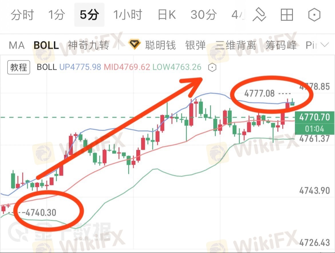The image size is (335, 253).
Task: Toggle the MA indicator
Action: click(17, 45)
